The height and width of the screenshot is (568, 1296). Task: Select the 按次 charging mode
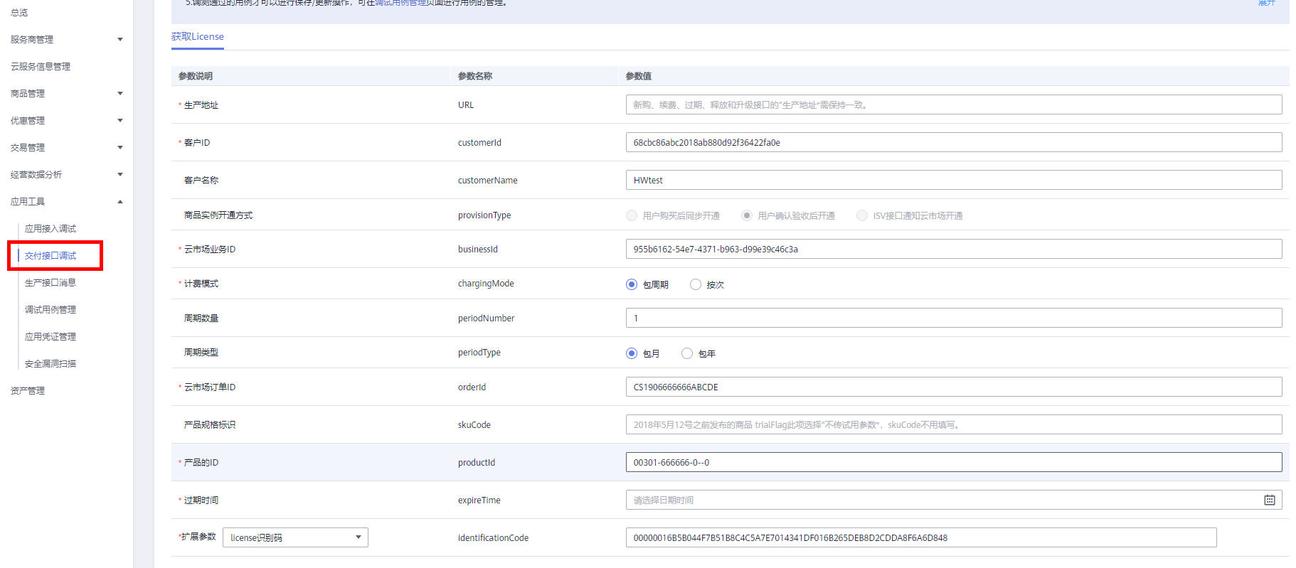696,284
